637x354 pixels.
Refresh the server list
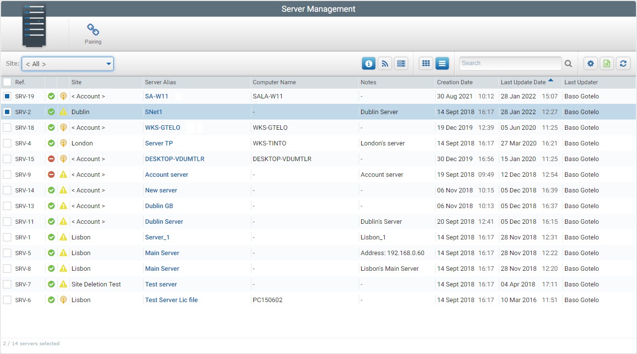click(623, 63)
